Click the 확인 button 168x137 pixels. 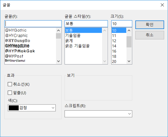tap(150, 25)
